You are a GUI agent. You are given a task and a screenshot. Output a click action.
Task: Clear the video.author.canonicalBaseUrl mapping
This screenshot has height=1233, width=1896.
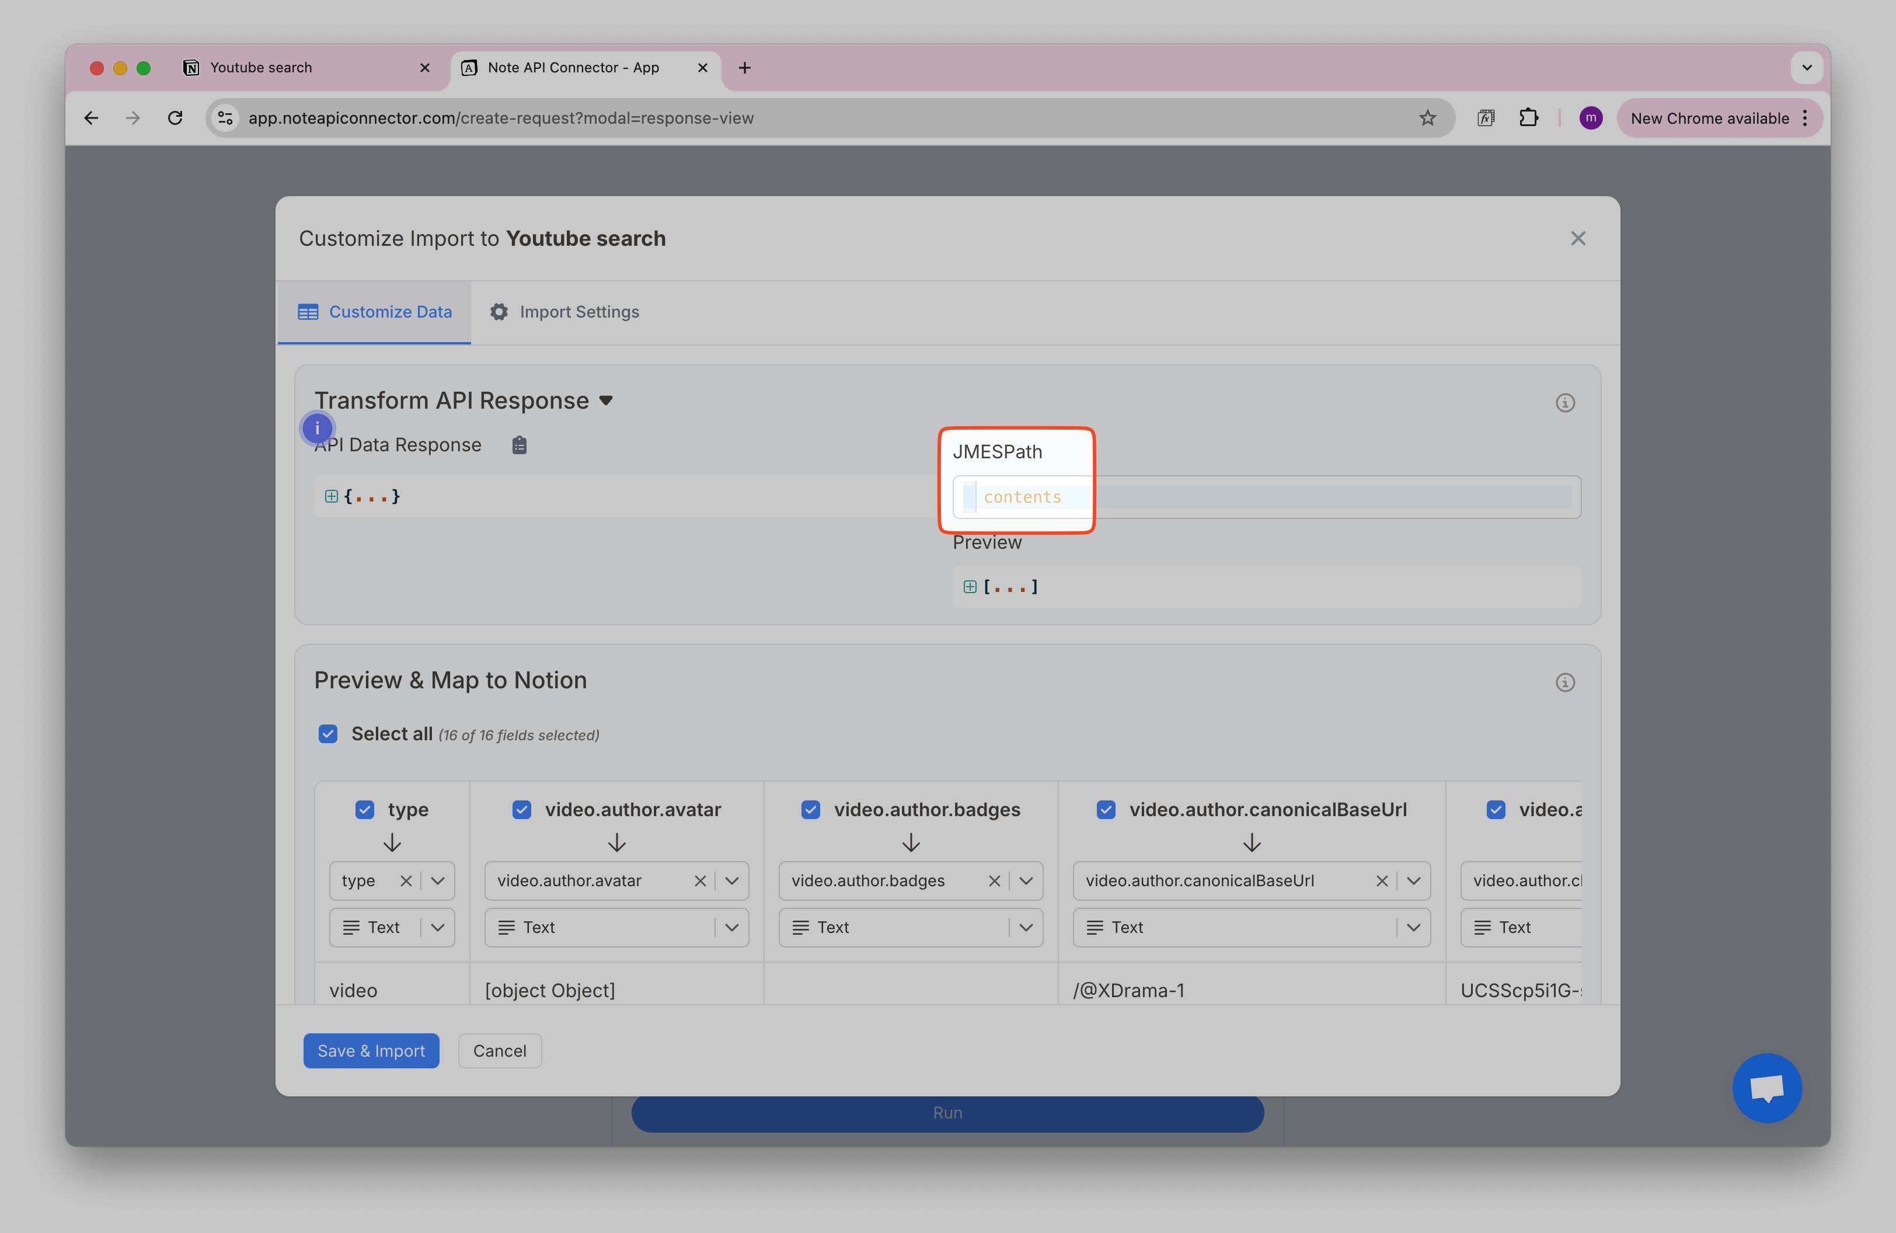(x=1381, y=880)
